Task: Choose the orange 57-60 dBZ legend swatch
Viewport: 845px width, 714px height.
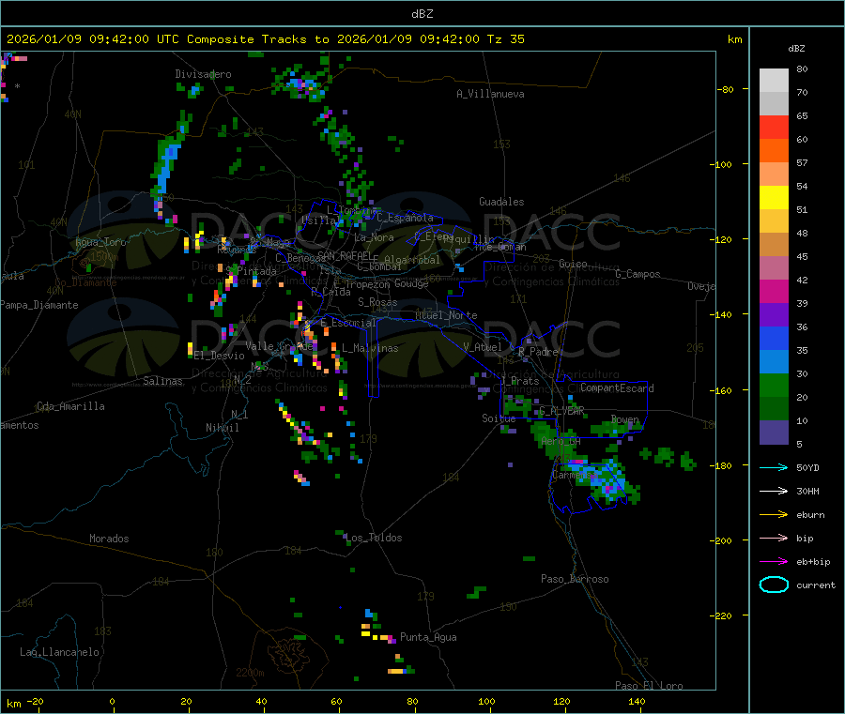Action: (x=774, y=151)
